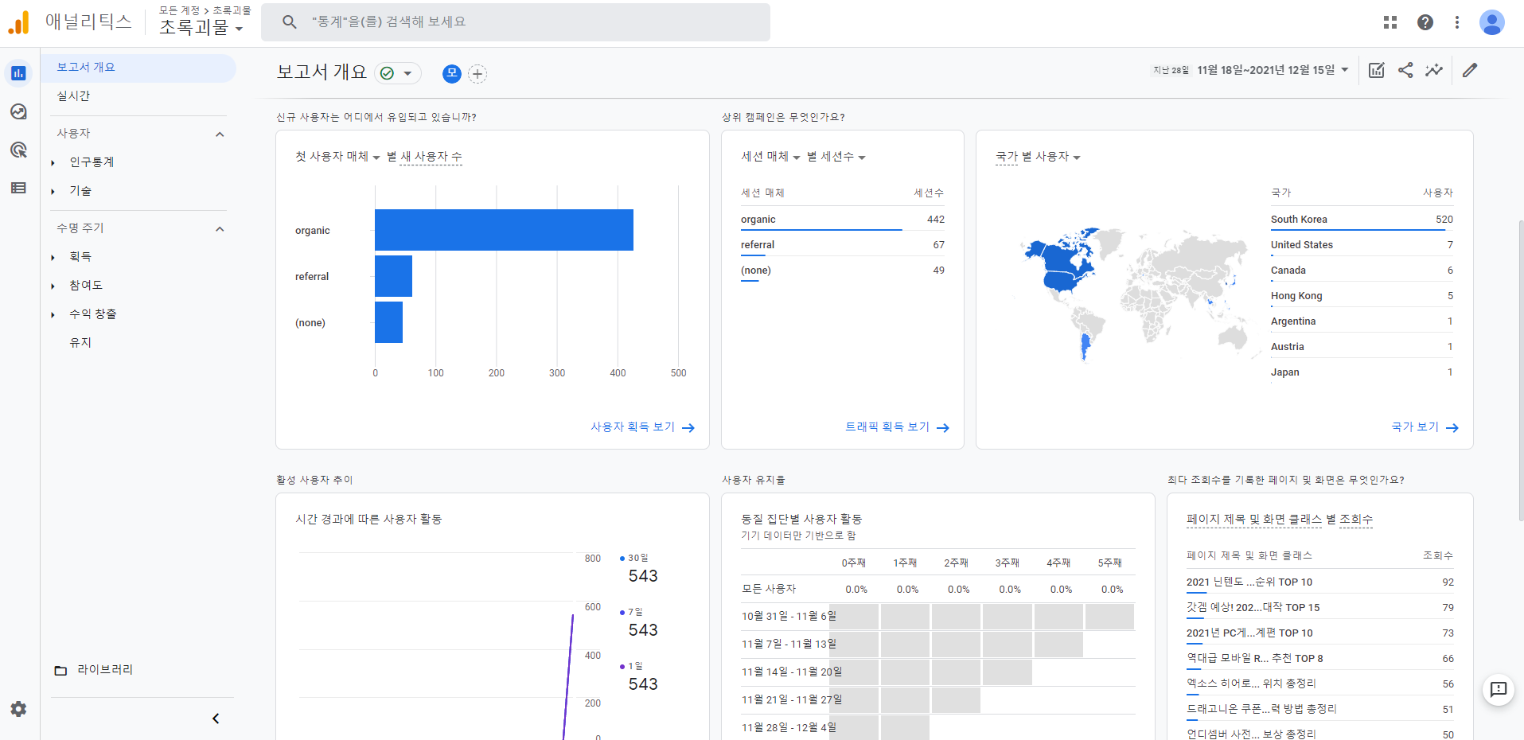The width and height of the screenshot is (1524, 740).
Task: Click the organic bar in the chart
Action: [504, 230]
